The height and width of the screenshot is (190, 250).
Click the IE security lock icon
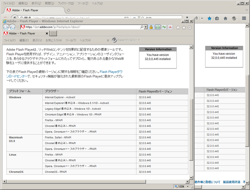151,27
